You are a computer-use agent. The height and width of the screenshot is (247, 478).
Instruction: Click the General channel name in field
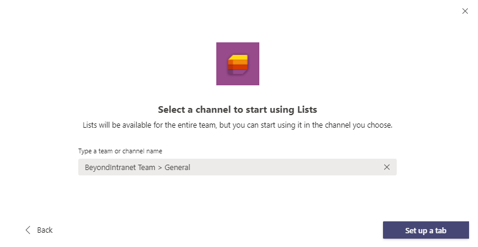pos(176,168)
